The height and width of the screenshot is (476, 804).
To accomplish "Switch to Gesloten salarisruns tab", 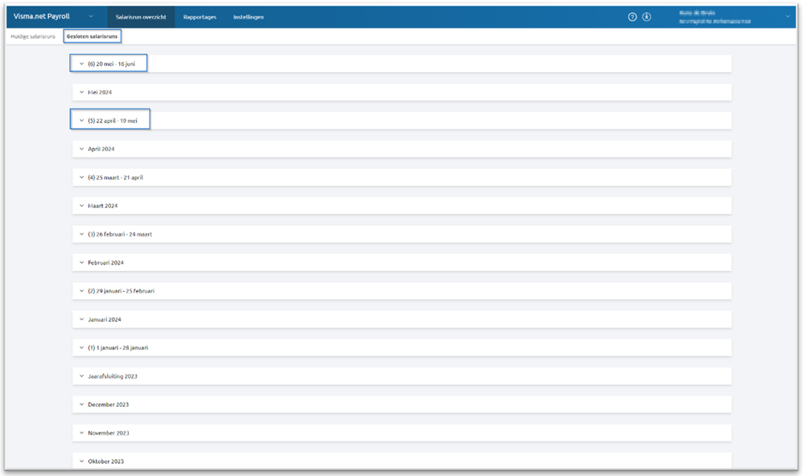I will pos(93,36).
